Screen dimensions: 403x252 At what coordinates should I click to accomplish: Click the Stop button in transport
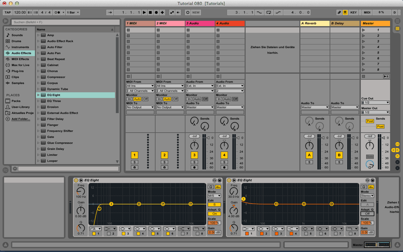150,13
